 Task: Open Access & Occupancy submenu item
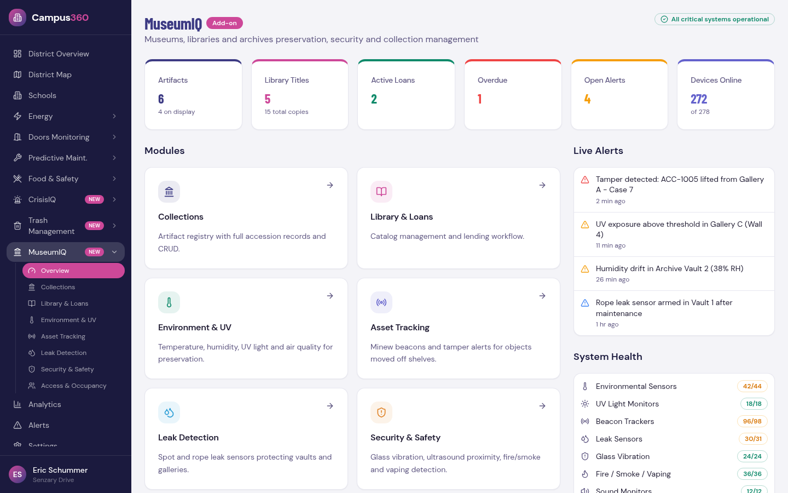tap(73, 386)
